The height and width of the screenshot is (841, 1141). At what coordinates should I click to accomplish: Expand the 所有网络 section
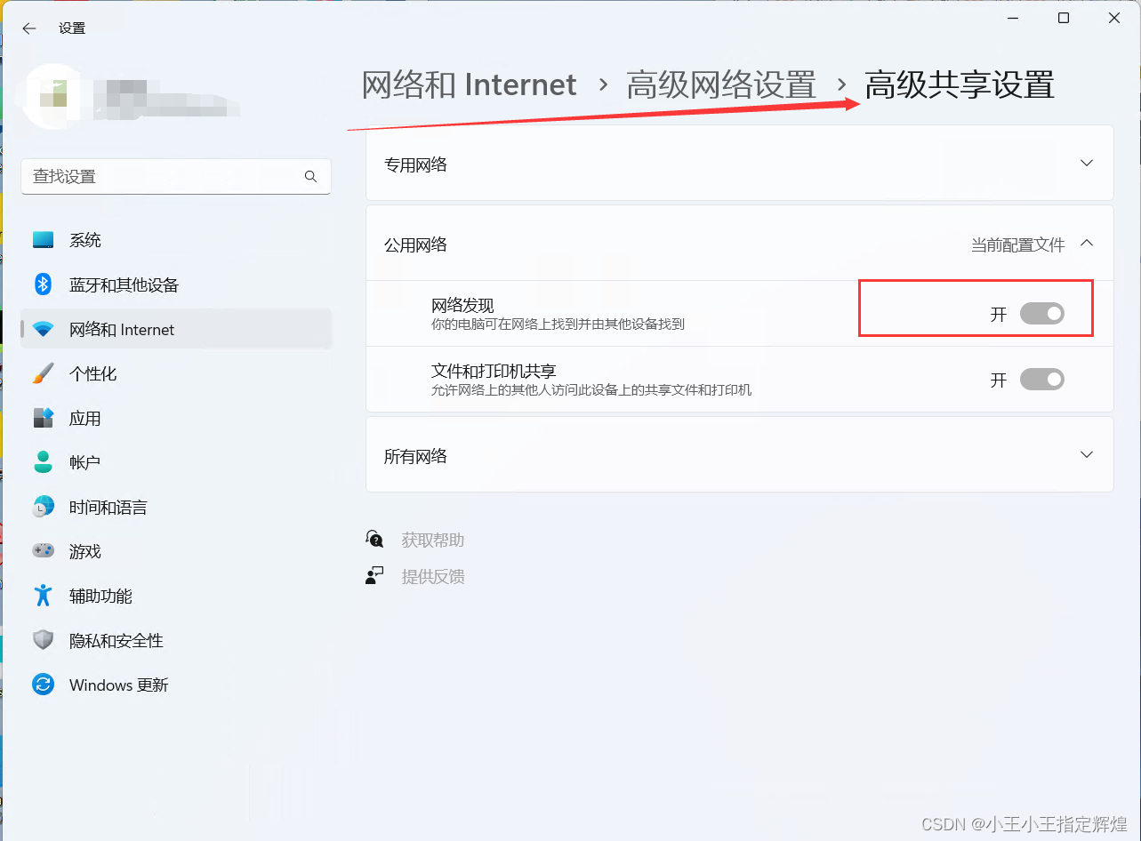[1086, 454]
